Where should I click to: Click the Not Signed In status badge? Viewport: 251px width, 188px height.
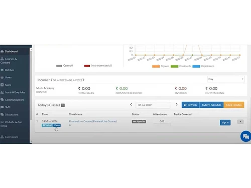coord(139,121)
